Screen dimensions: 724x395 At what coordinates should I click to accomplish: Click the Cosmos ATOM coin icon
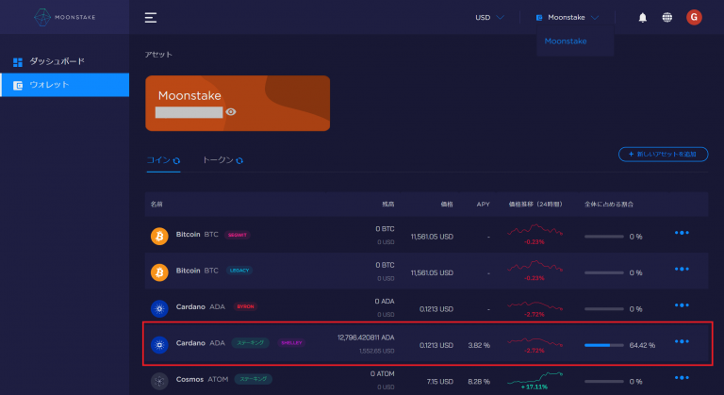(x=159, y=381)
